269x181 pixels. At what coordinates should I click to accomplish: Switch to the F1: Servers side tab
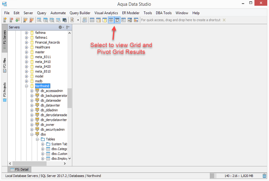[x=5, y=38]
